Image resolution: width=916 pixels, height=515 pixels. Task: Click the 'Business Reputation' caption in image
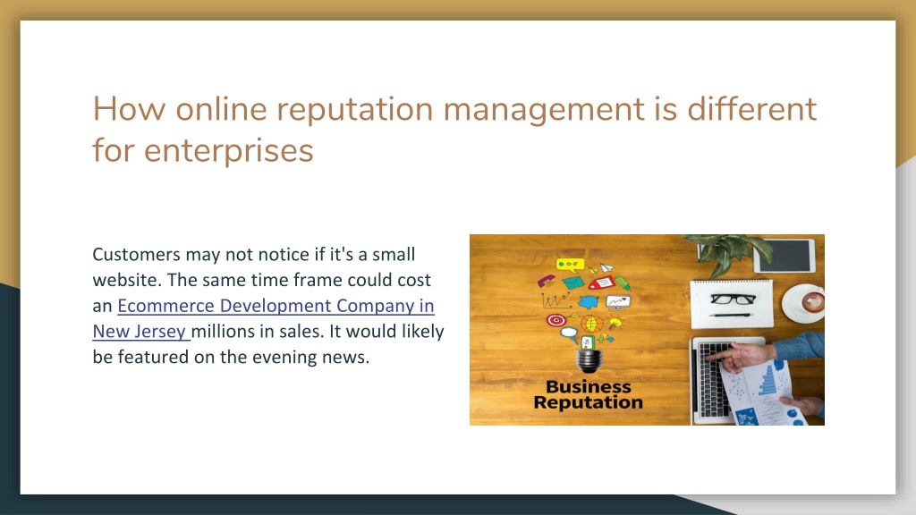coord(589,395)
